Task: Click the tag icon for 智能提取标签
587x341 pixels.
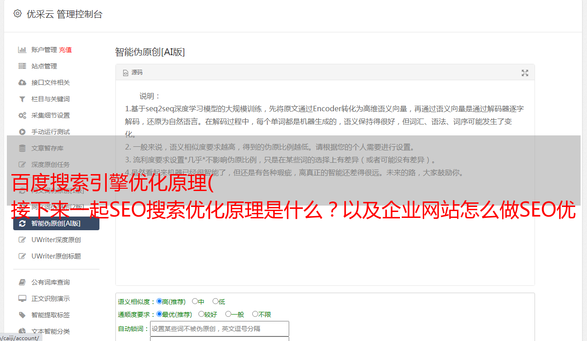Action: (22, 315)
